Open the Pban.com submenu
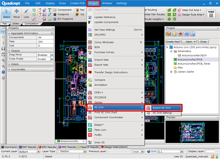Viewport: 220px width, 159px height. 115,130
